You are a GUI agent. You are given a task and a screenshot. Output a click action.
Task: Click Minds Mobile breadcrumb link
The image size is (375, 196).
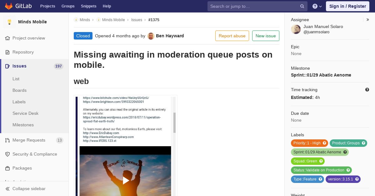pos(113,20)
